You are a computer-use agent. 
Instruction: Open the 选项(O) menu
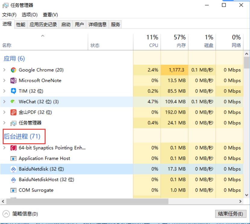30,15
